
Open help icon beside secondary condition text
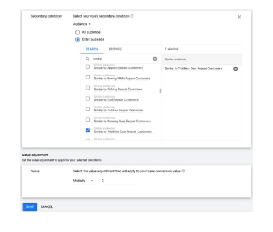[132, 16]
